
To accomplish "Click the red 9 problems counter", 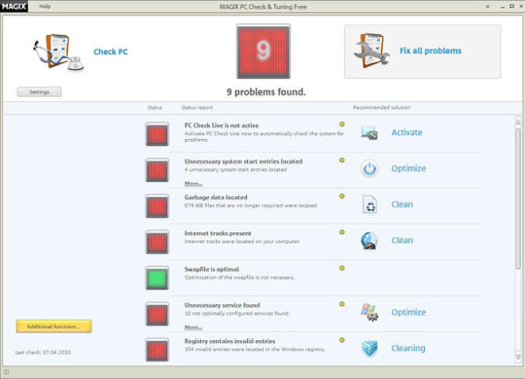I will 263,52.
